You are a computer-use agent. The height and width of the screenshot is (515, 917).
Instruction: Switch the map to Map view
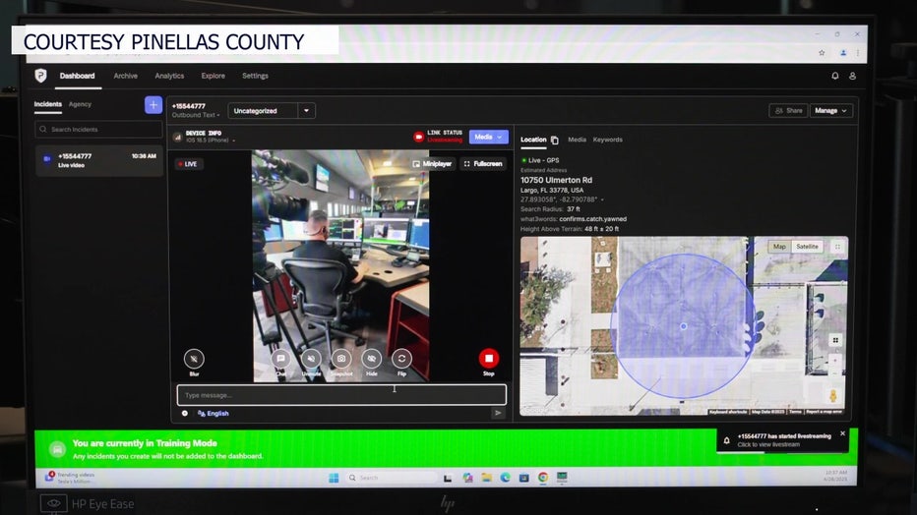(779, 247)
